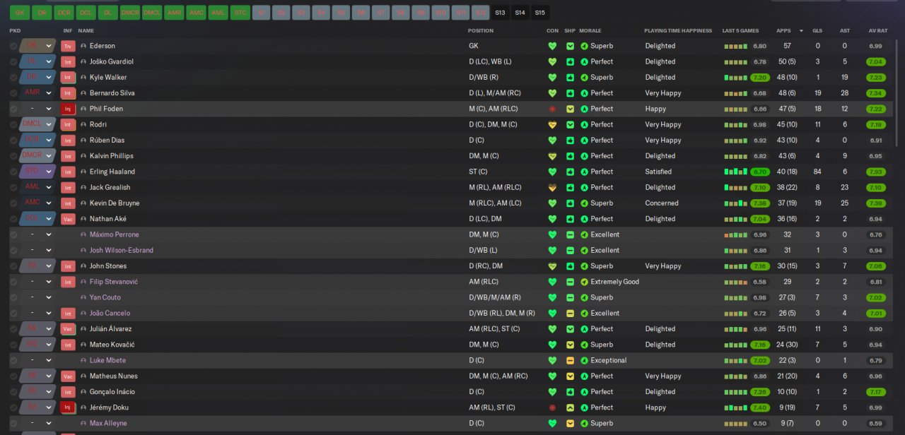Toggle picked checkbox for Luke Mbete

(x=13, y=360)
